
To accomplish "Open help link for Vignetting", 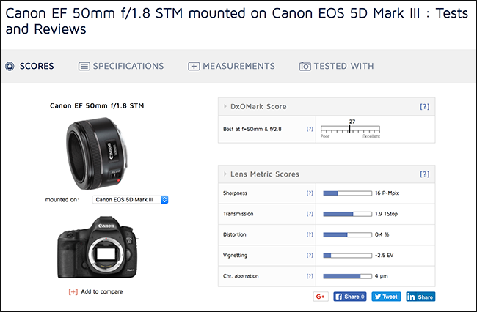I will [x=310, y=256].
